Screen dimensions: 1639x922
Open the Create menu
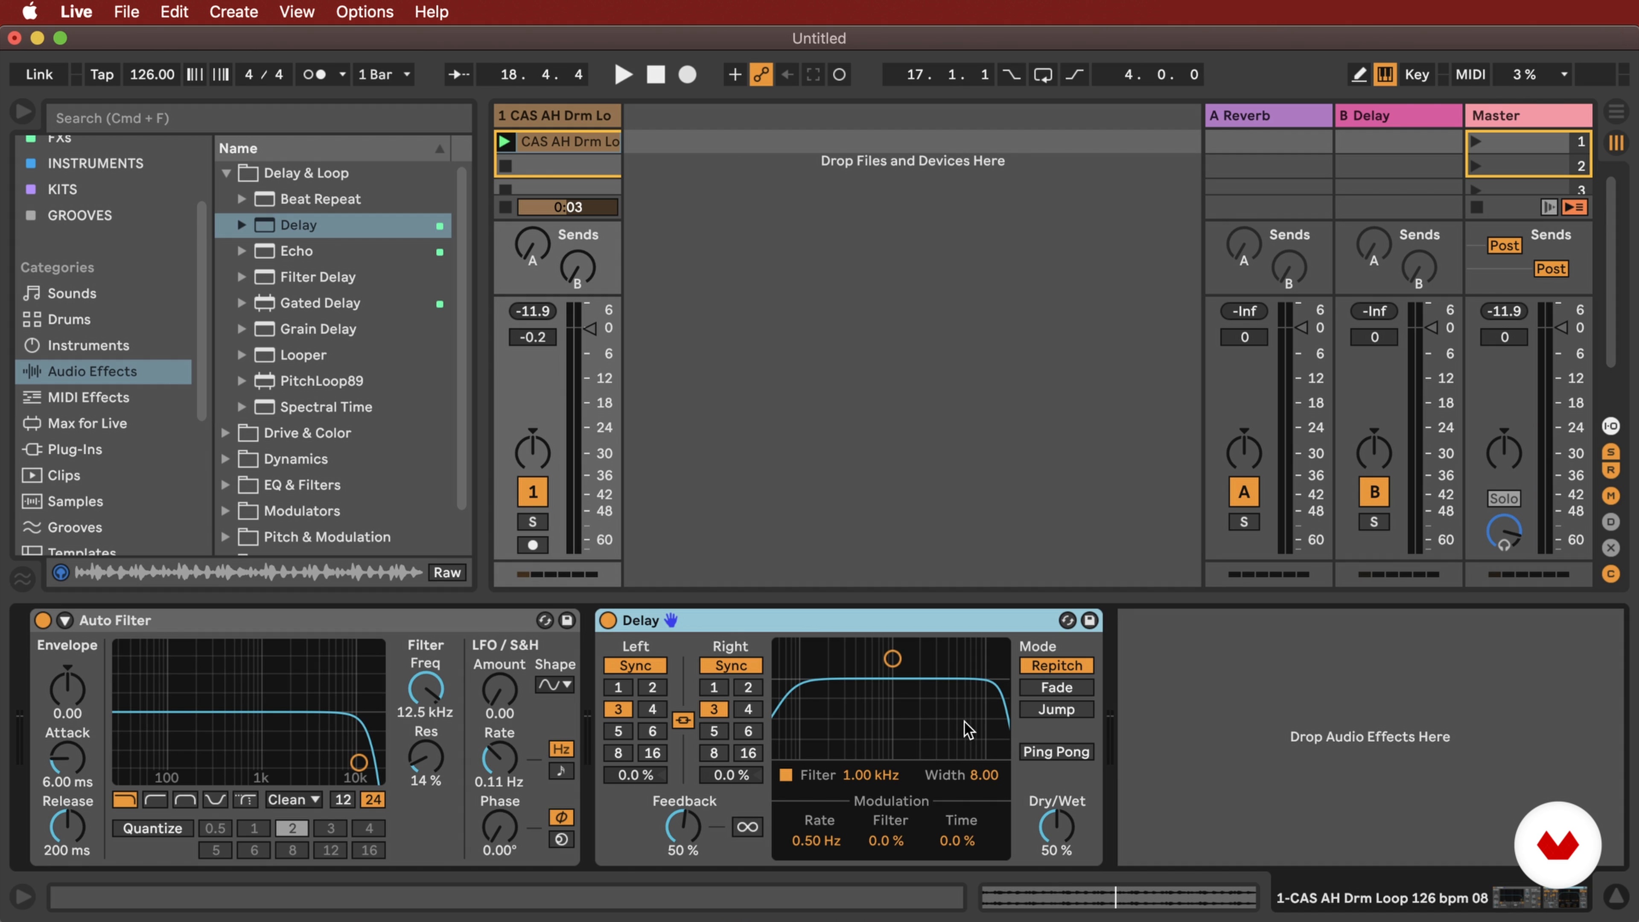233,12
